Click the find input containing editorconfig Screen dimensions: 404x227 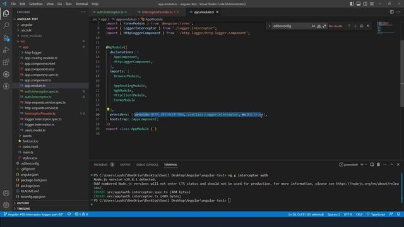click(291, 26)
